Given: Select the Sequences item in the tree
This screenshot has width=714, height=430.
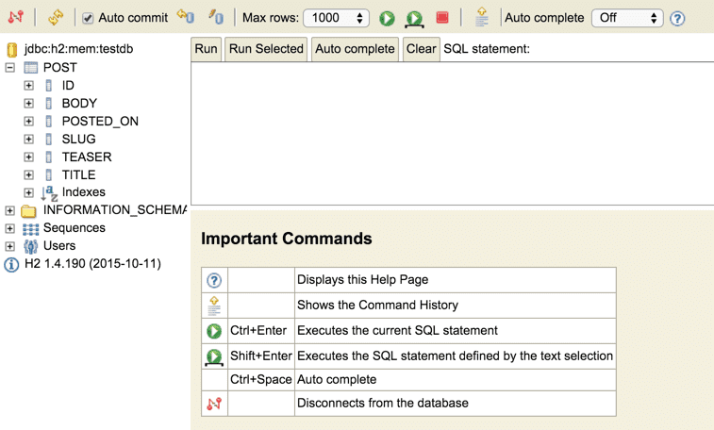Looking at the screenshot, I should [x=74, y=228].
